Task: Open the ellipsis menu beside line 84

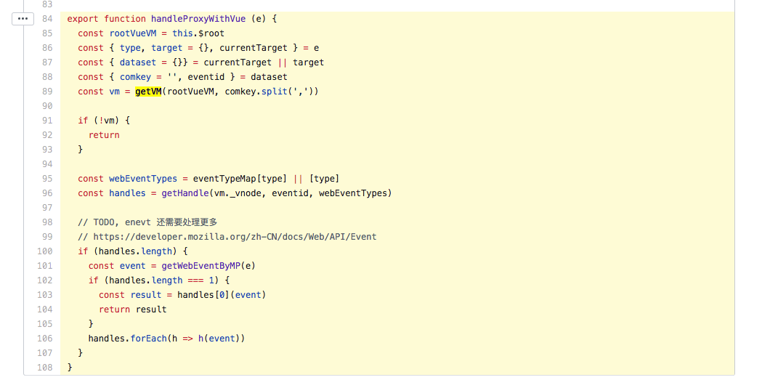Action: pos(23,19)
